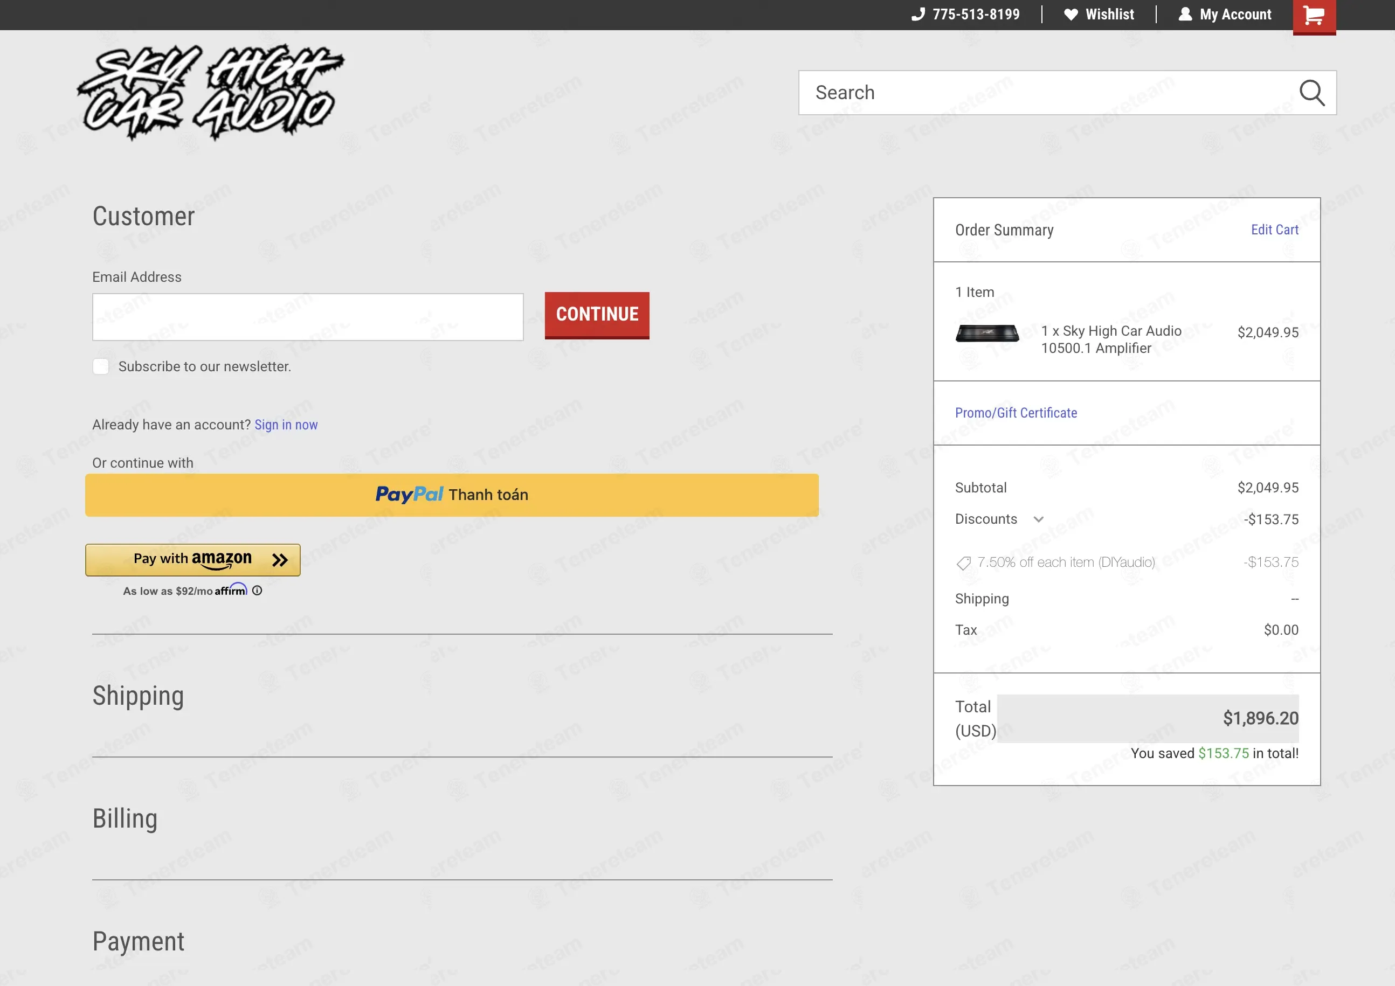Click the Billing section heading
The width and height of the screenshot is (1395, 986).
[125, 818]
